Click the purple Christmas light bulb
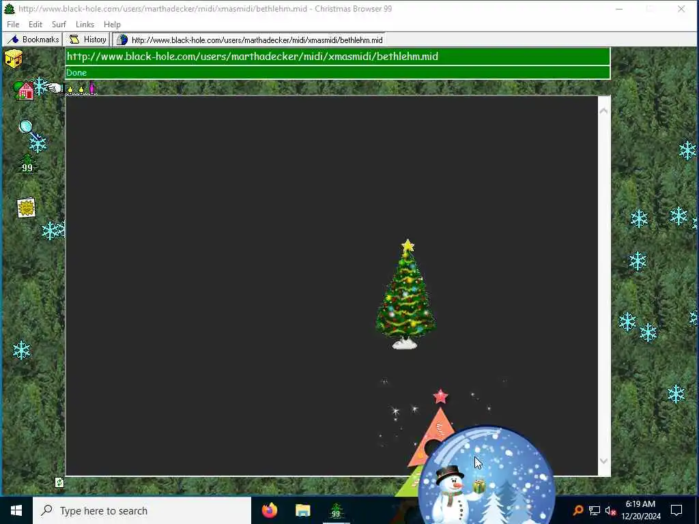Image resolution: width=699 pixels, height=524 pixels. pos(92,88)
